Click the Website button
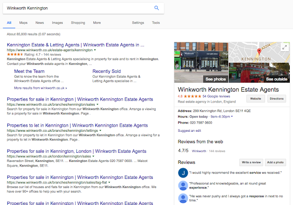The height and width of the screenshot is (205, 293). 255,98
